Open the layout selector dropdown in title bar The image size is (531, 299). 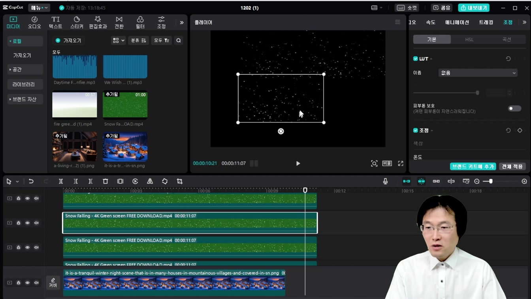coord(377,8)
